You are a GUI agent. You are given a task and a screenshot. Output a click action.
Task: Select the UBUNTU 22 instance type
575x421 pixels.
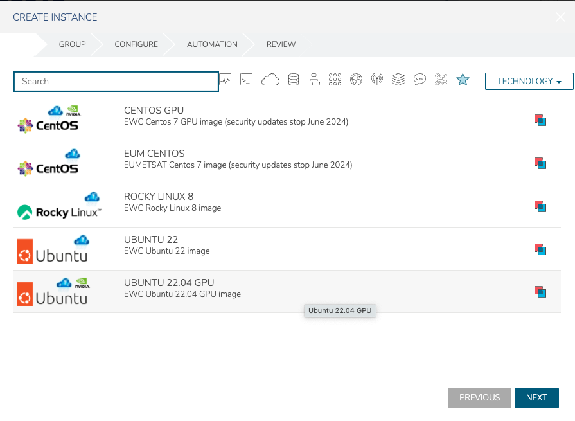287,249
